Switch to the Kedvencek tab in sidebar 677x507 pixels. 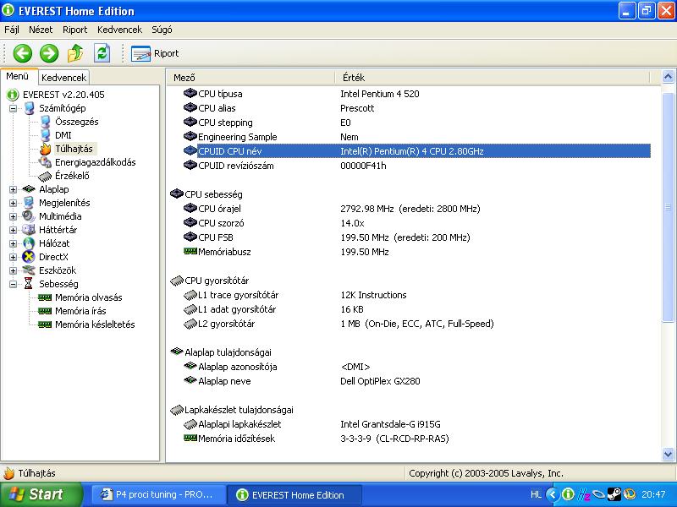click(x=64, y=78)
